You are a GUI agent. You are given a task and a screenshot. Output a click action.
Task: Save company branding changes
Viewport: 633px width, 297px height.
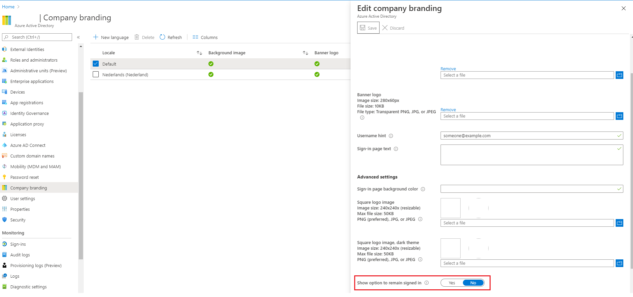point(368,28)
